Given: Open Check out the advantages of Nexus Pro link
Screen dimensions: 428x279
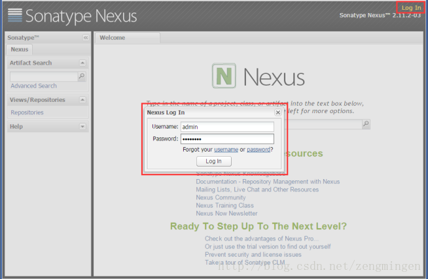Looking at the screenshot, I should 262,238.
